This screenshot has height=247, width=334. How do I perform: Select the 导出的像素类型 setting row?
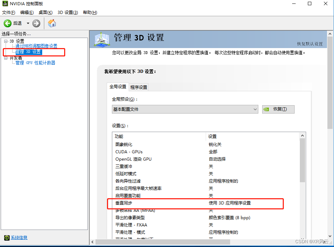pyautogui.click(x=206, y=218)
